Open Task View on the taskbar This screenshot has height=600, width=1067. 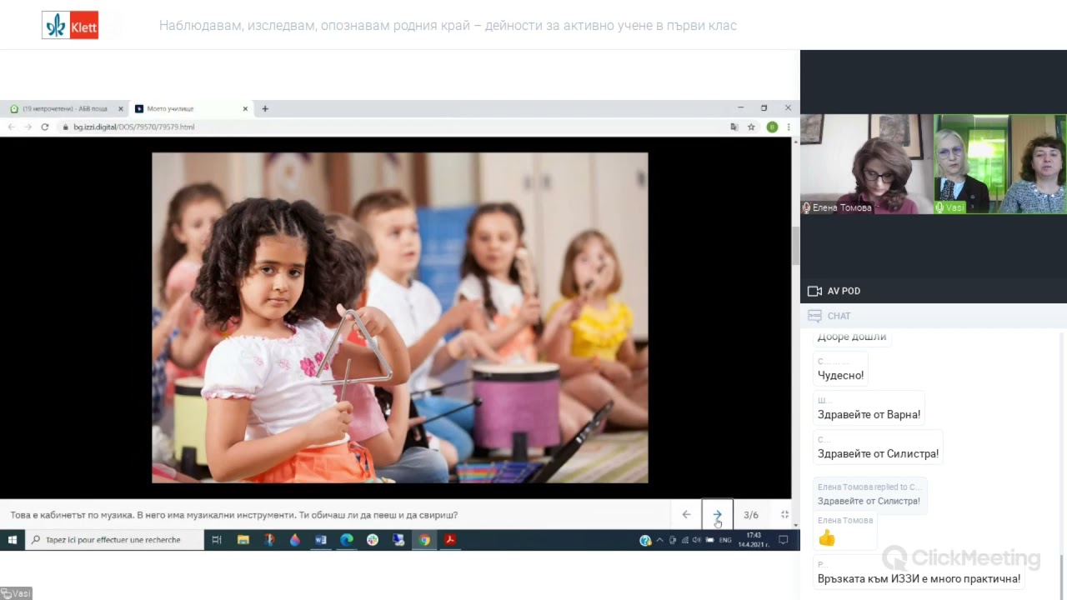(x=217, y=540)
